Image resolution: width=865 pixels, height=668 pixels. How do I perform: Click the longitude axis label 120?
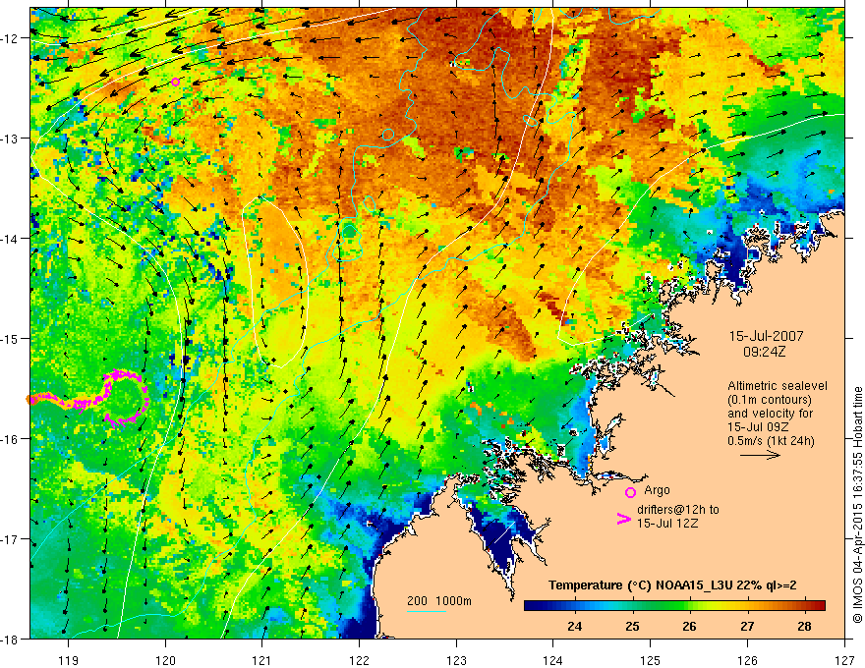(165, 660)
